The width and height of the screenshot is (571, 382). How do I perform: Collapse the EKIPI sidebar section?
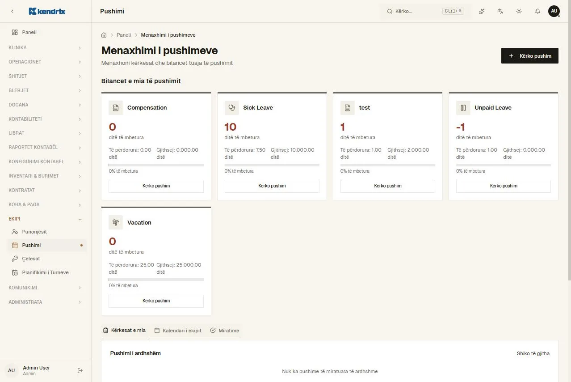[45, 219]
